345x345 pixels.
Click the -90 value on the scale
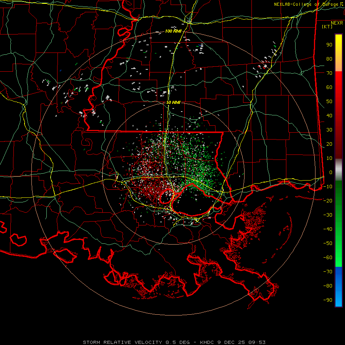click(x=328, y=300)
